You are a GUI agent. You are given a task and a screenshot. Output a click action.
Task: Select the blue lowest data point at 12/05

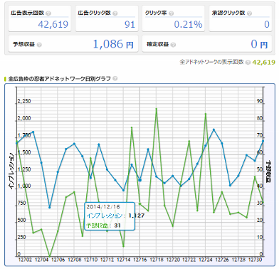point(50,208)
